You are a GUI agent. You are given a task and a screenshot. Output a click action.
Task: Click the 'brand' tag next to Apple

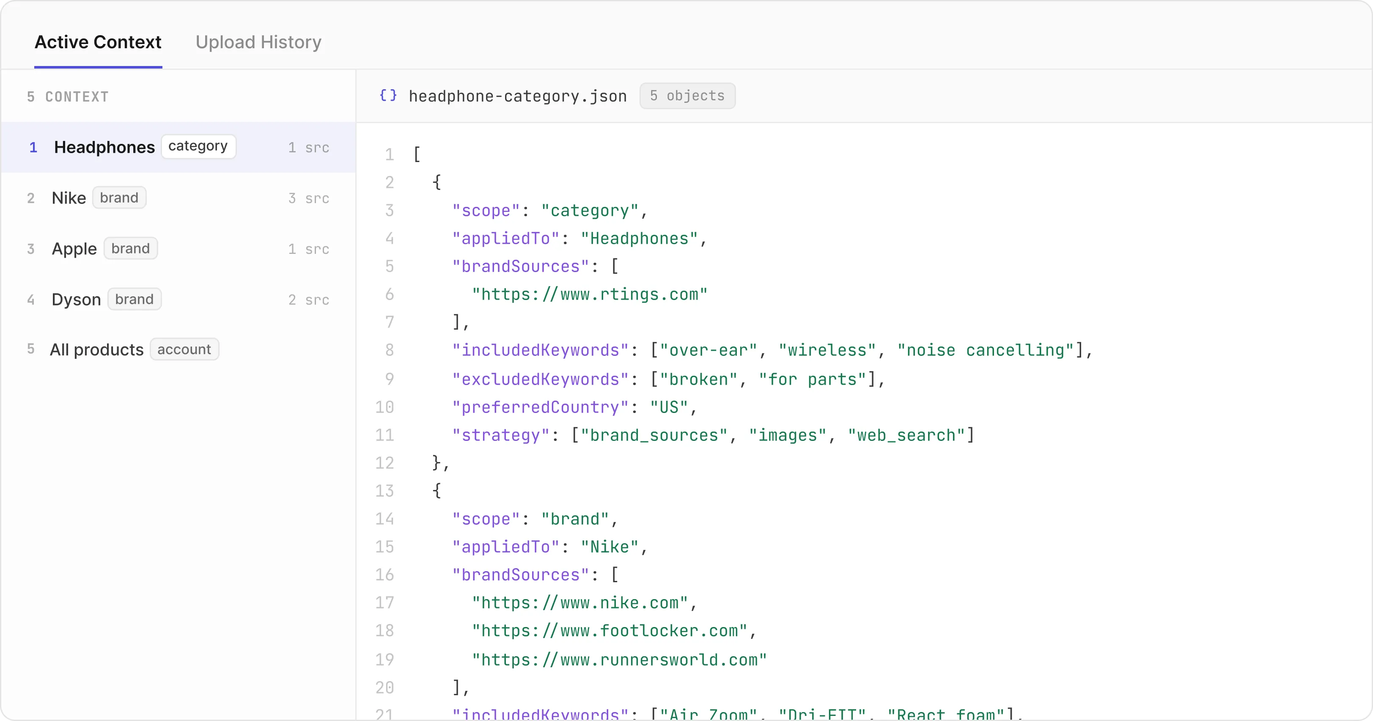pyautogui.click(x=131, y=248)
